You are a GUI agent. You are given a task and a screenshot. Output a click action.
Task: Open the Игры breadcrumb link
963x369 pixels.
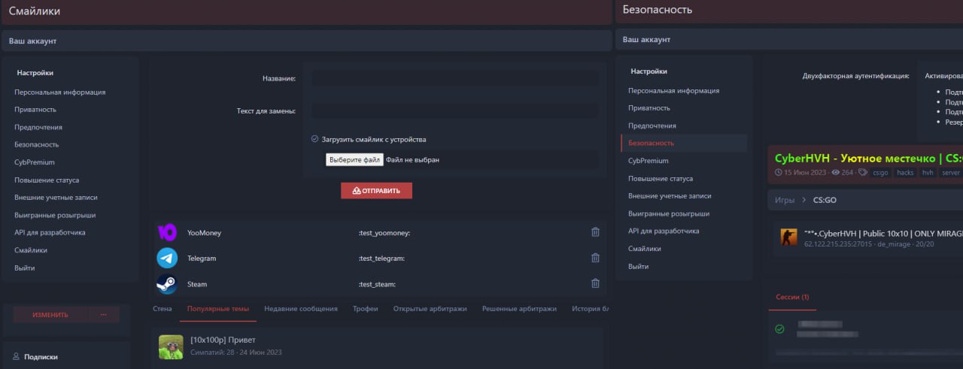(x=785, y=200)
